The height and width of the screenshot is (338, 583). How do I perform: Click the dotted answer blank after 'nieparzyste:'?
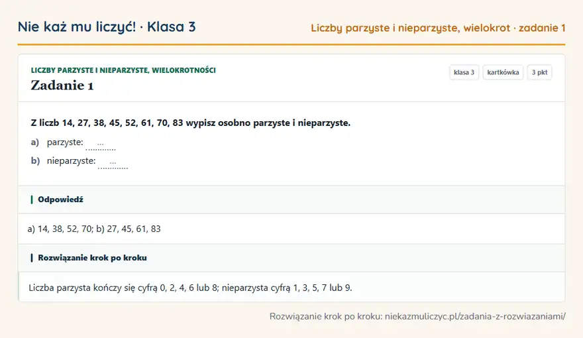[x=113, y=162]
